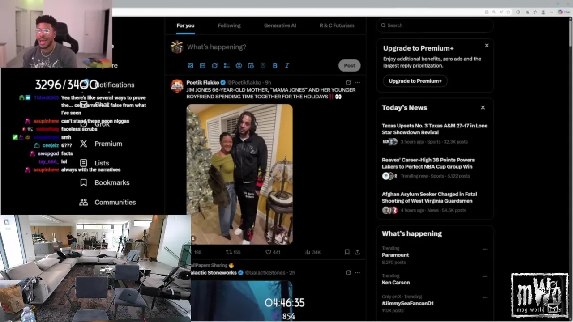Click the search magnifier icon
The image size is (573, 322).
point(383,25)
